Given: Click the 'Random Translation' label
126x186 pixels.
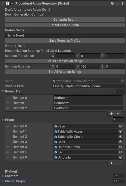Looking at the screenshot, I should [19, 56].
